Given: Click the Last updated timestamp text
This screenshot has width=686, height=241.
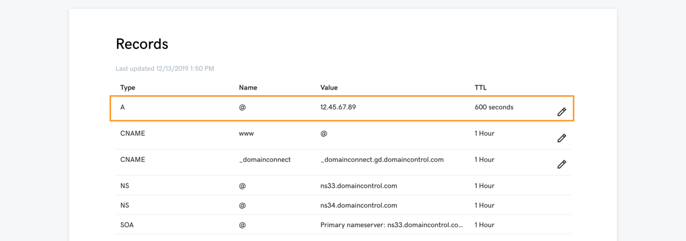Looking at the screenshot, I should click(x=165, y=69).
